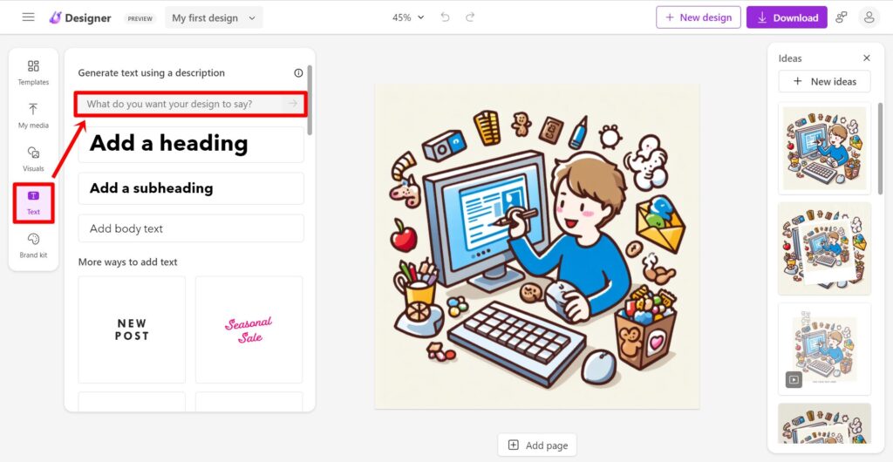
Task: Open the 45% zoom dropdown
Action: click(x=408, y=17)
